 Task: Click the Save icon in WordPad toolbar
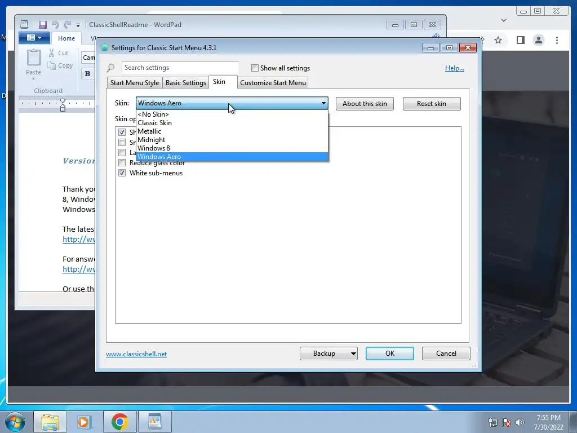[43, 25]
